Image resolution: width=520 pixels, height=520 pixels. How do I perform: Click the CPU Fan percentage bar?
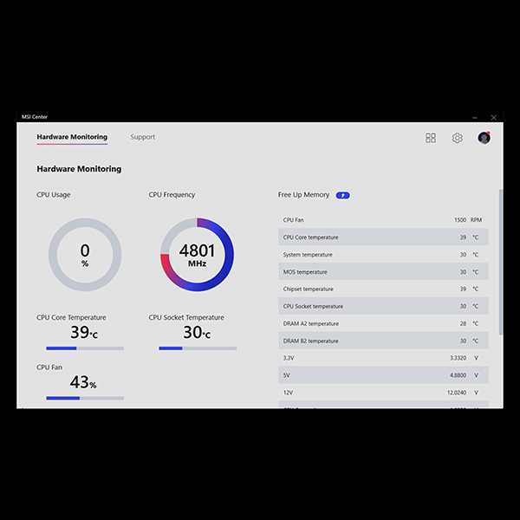(x=85, y=399)
